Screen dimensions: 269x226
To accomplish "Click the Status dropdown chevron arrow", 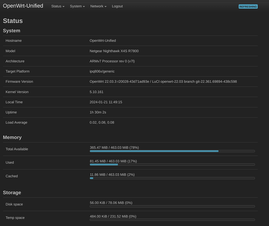I will tap(63, 7).
